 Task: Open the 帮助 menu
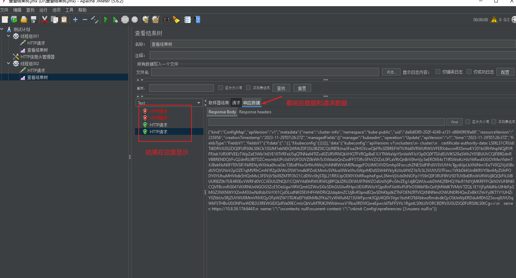[82, 10]
